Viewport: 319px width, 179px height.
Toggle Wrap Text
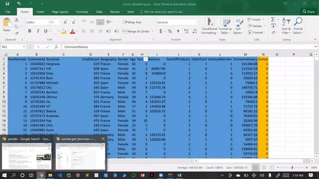click(132, 22)
